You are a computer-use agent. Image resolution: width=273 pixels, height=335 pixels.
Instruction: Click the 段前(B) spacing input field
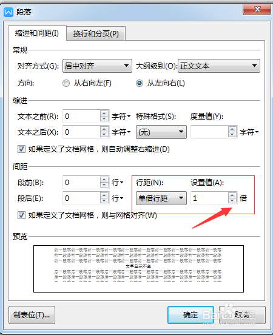tap(81, 183)
